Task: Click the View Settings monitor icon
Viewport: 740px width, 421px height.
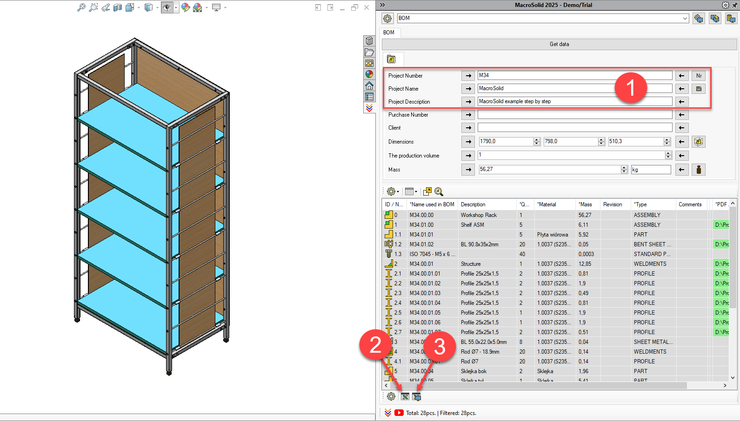Action: pyautogui.click(x=216, y=7)
